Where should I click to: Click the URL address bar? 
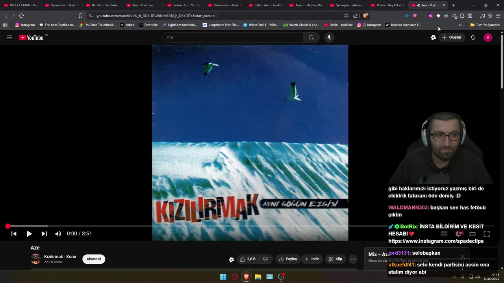(217, 16)
